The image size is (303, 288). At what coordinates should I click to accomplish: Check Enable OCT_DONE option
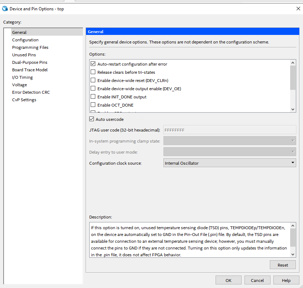tap(93, 105)
